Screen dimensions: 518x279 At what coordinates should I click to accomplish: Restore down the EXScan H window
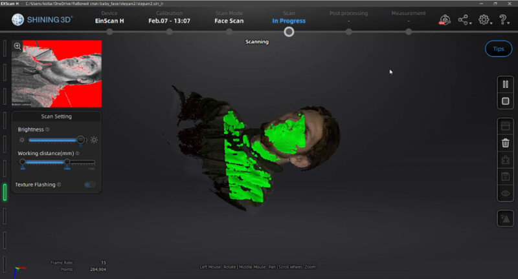[495, 3]
